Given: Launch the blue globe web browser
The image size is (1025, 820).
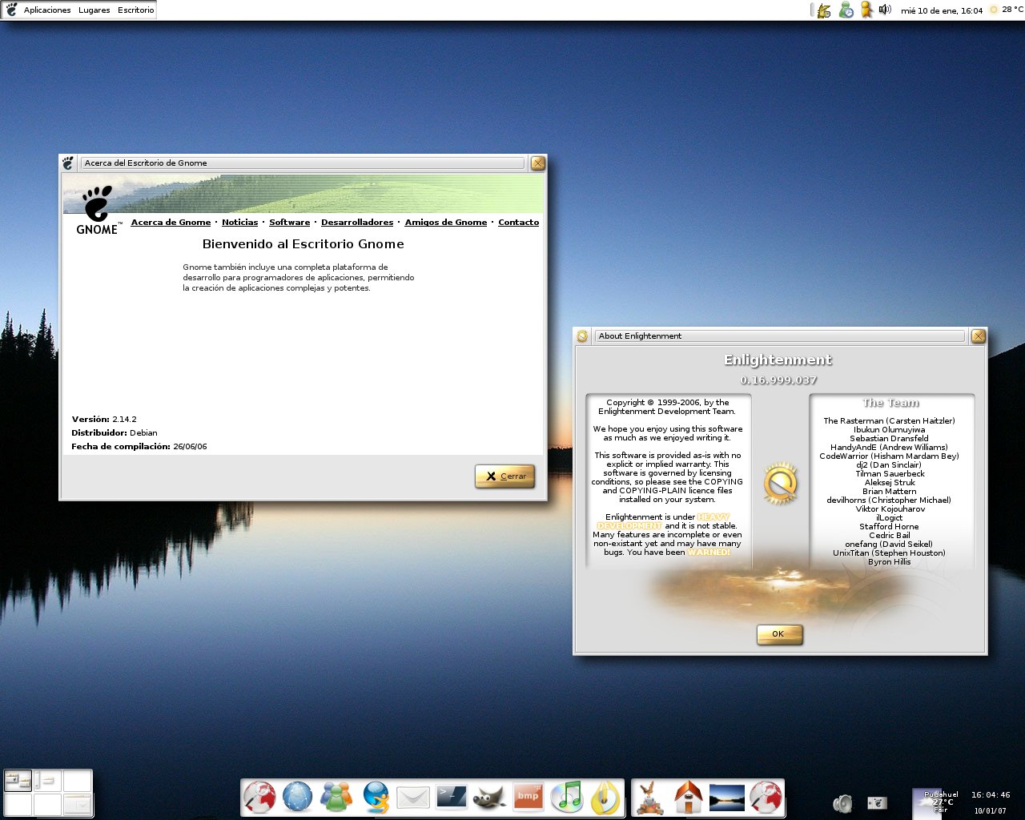Looking at the screenshot, I should pyautogui.click(x=297, y=798).
